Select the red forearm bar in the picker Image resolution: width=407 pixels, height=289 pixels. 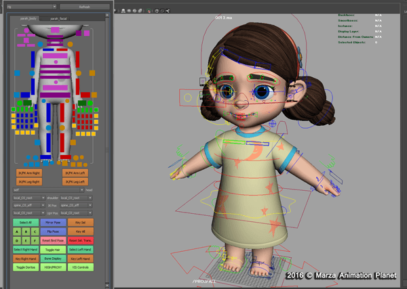77,87
